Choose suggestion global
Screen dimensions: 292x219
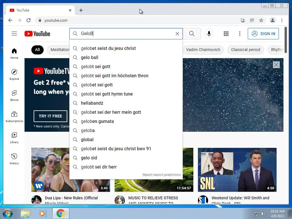(126, 139)
